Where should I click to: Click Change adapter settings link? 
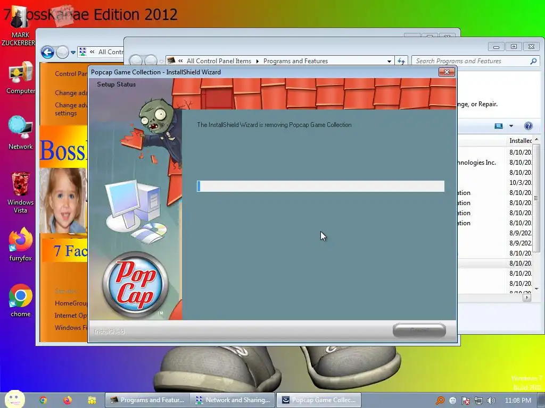click(71, 92)
